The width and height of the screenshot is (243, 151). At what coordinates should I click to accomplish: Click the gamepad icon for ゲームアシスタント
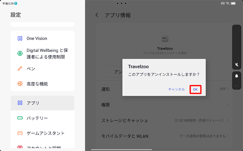(20, 133)
